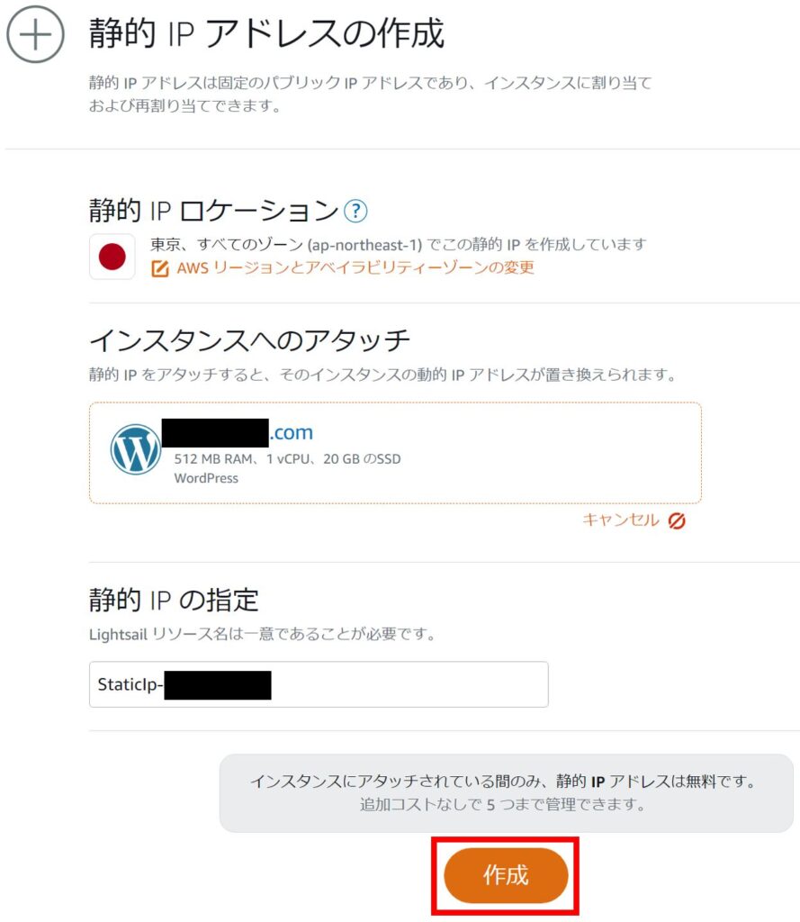Open AWS リージョンとアベイラビリティーゾーンの変更 link

point(355,268)
